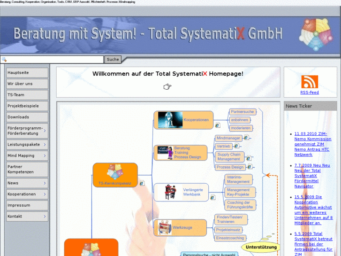
Task: Open the Impressum menu entry
Action: point(27,205)
